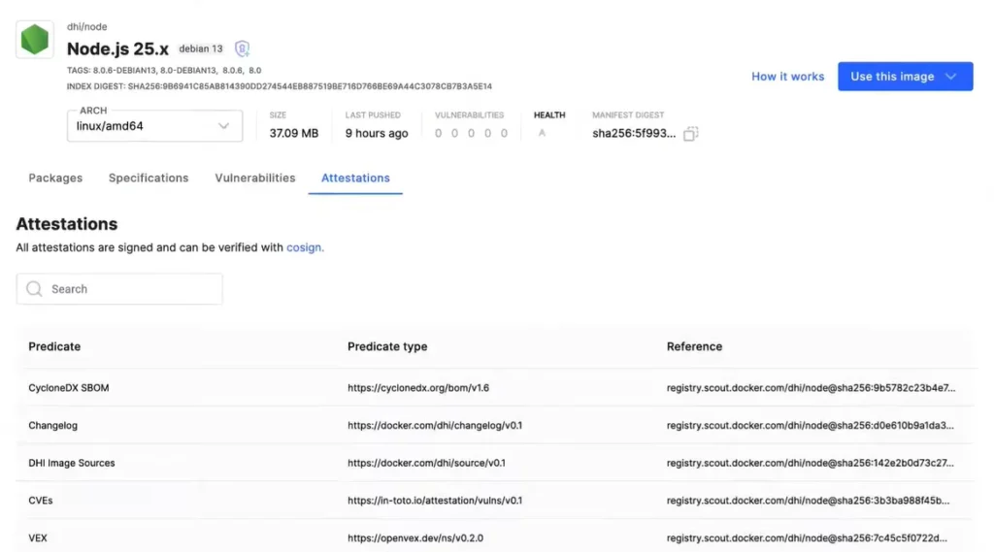The width and height of the screenshot is (994, 552).
Task: Click the magnifier icon in the search box
Action: click(x=34, y=289)
